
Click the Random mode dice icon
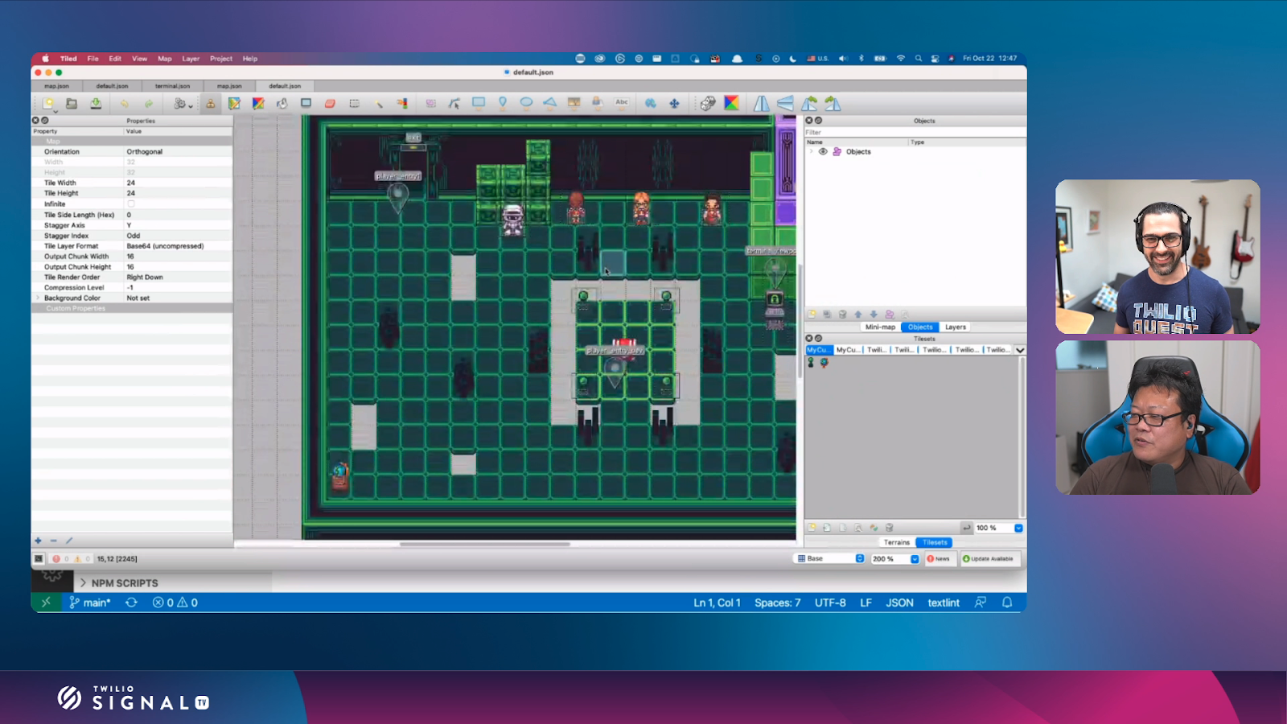pyautogui.click(x=708, y=103)
